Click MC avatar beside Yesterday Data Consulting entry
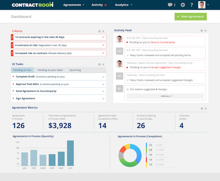This screenshot has height=181, width=220. coord(119,76)
